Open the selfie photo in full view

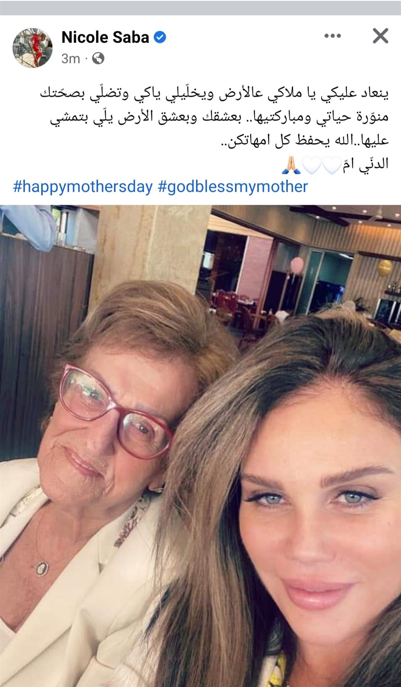coord(200,446)
